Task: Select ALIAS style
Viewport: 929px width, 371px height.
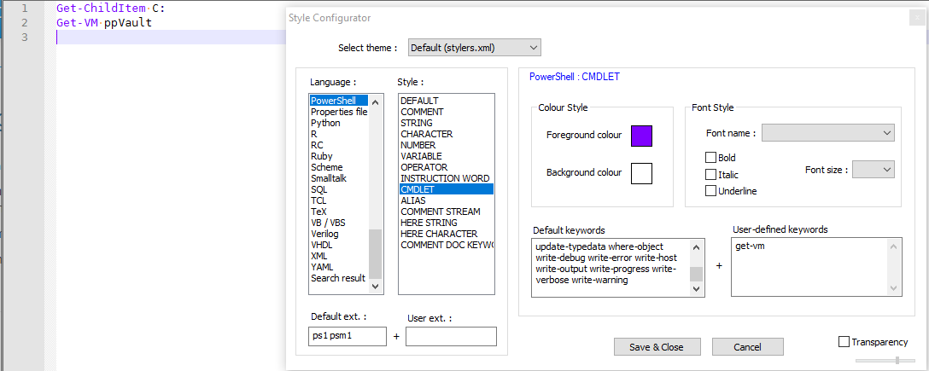Action: [x=446, y=200]
